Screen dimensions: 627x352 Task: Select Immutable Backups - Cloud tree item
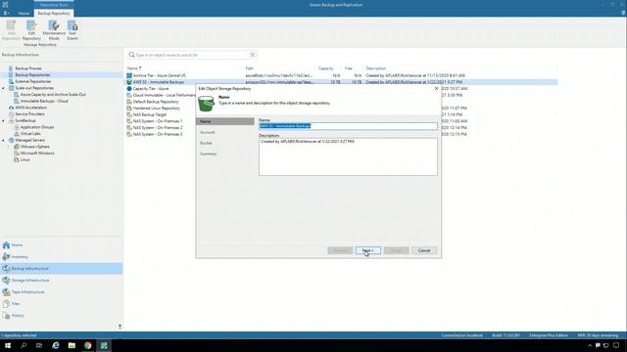44,101
